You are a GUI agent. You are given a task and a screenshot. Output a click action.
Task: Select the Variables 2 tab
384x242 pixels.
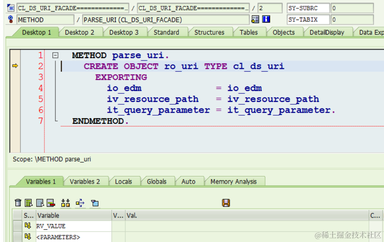(x=85, y=181)
